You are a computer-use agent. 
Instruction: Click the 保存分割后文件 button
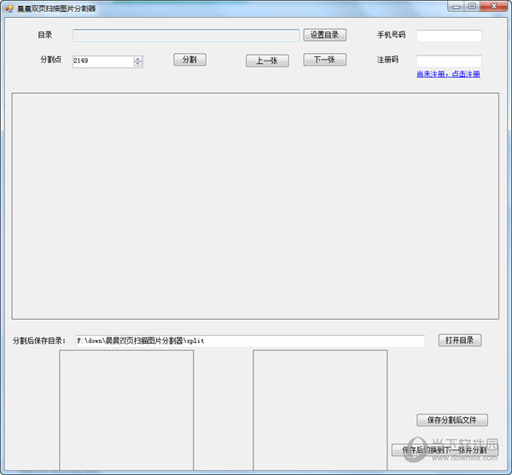click(x=451, y=420)
